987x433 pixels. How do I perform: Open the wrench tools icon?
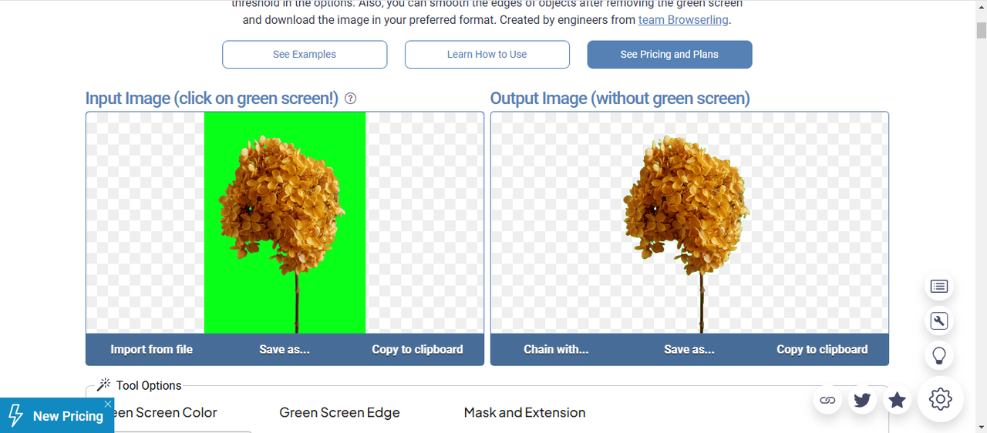[939, 321]
